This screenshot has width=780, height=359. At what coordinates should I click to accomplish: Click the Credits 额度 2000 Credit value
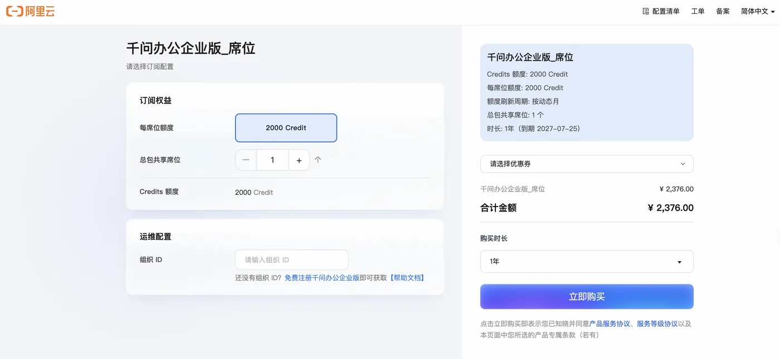254,193
